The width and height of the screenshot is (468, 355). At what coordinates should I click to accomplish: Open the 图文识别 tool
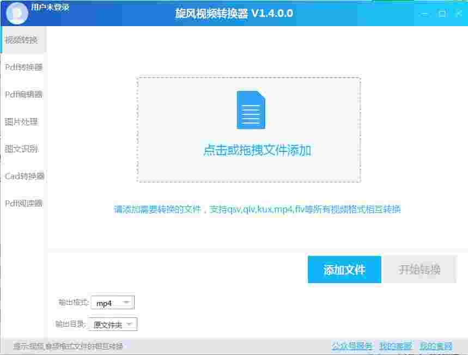click(21, 149)
